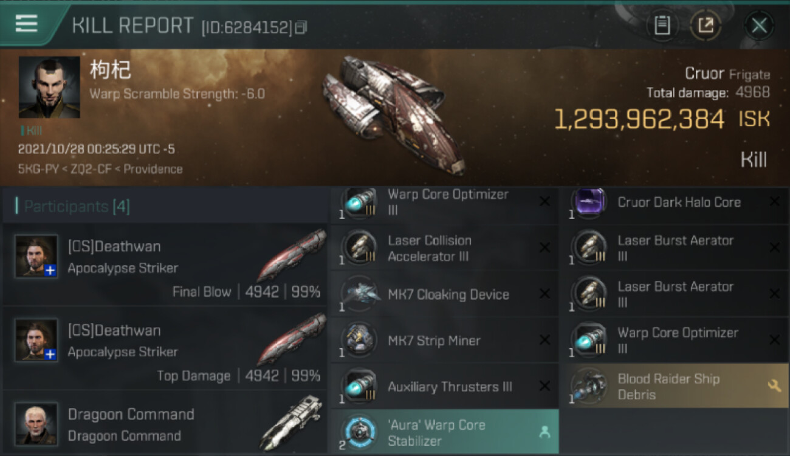Viewport: 790px width, 456px height.
Task: Click X beside Laser Collision Accelerator III
Action: point(544,247)
